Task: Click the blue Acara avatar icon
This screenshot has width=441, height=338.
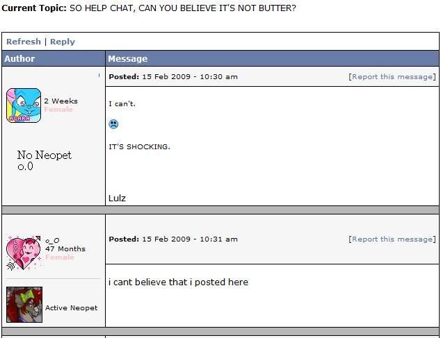Action: [x=24, y=105]
